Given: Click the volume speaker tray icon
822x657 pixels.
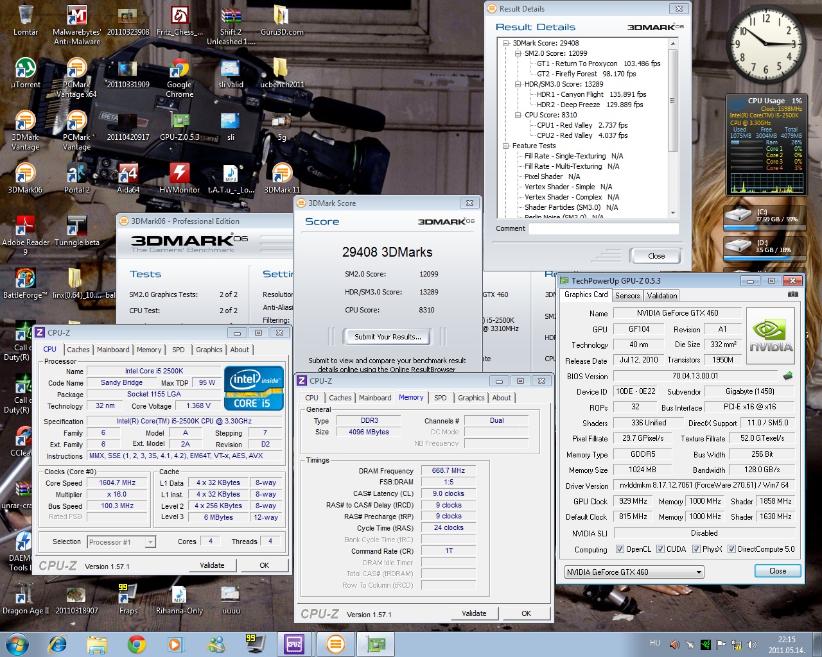Looking at the screenshot, I should [752, 644].
